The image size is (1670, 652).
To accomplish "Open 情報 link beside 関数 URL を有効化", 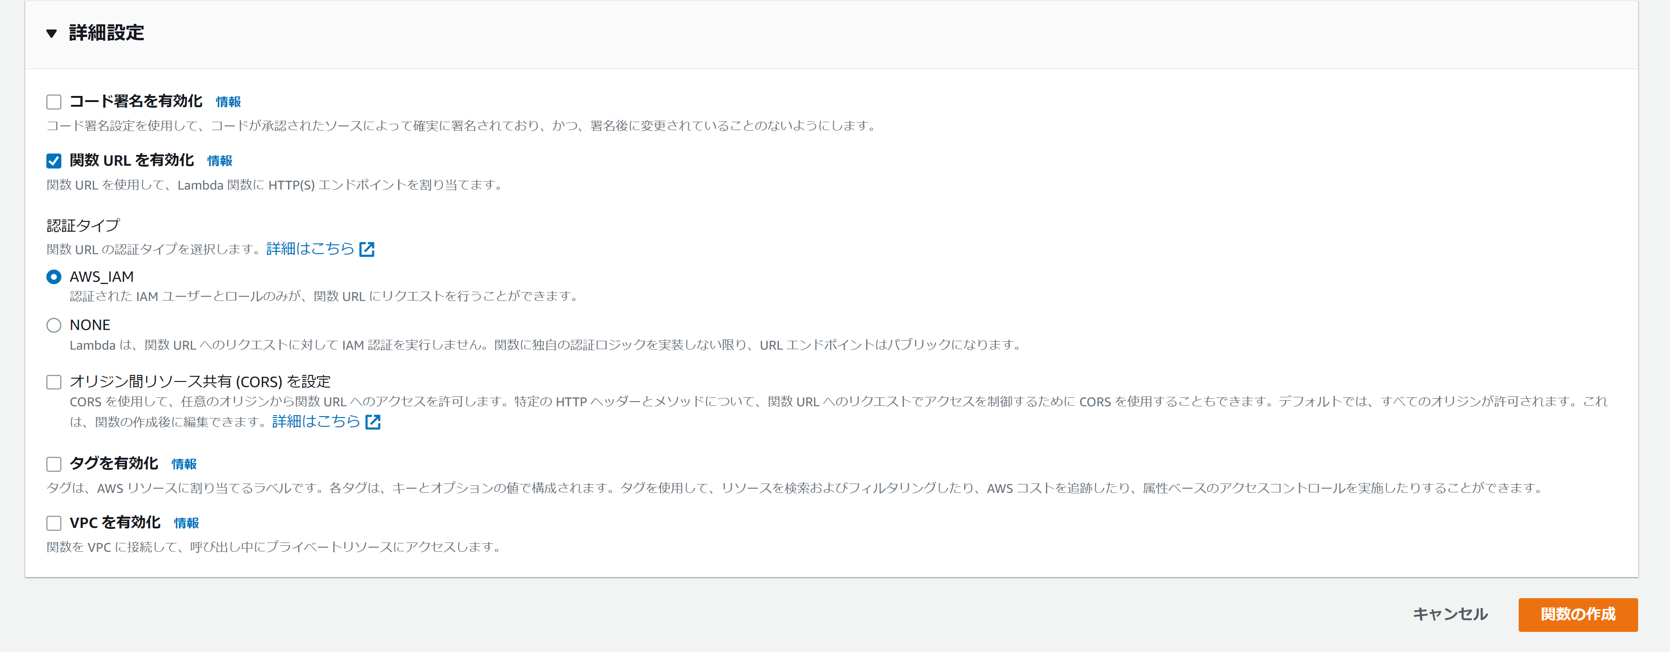I will (219, 161).
